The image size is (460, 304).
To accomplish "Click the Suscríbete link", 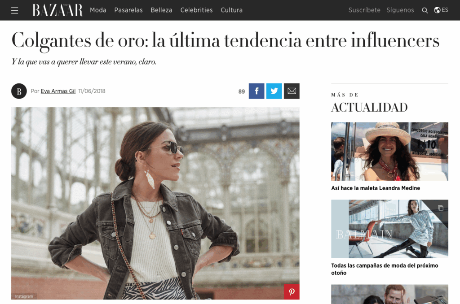I will pos(364,10).
